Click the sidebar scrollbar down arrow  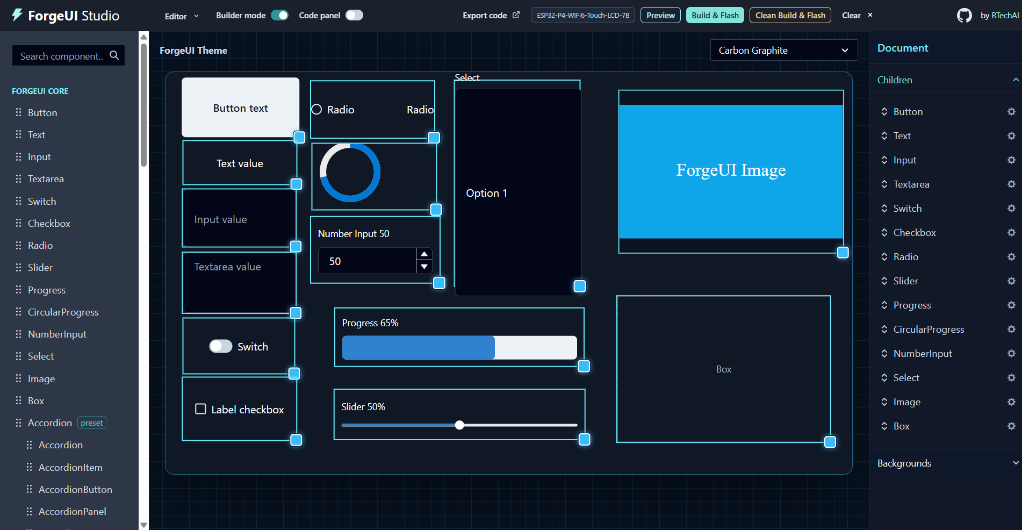[x=143, y=525]
